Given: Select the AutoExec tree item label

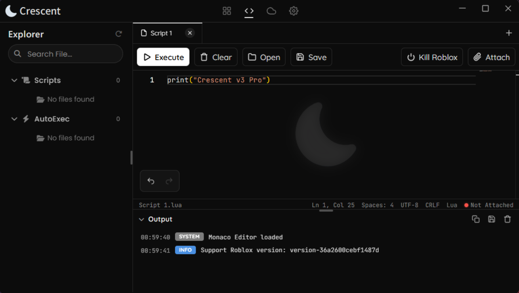Looking at the screenshot, I should (52, 119).
